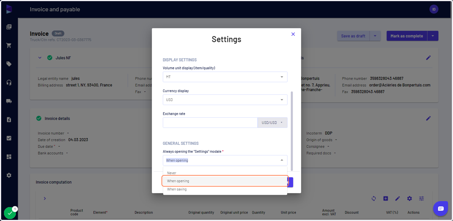Open the USD/USD exchange rate pair dropdown

(272, 123)
